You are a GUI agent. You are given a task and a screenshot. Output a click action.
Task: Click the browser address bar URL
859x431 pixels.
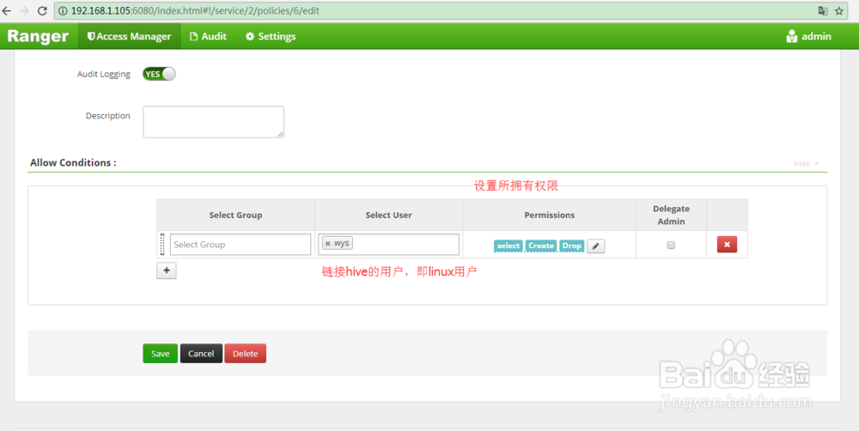click(x=195, y=11)
